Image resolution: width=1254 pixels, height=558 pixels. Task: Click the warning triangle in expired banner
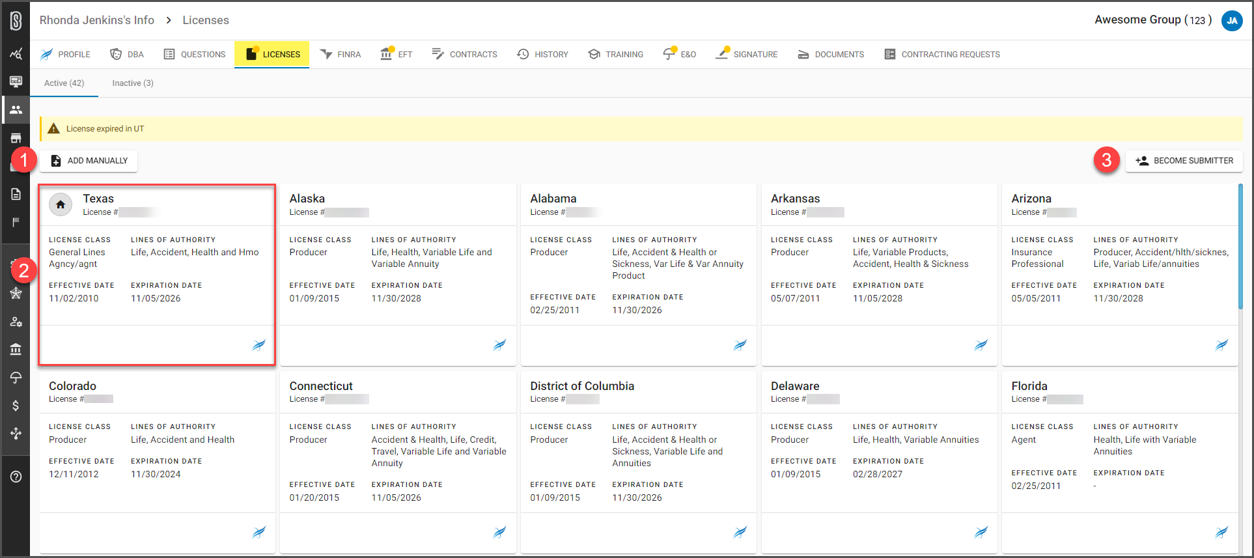[x=54, y=129]
